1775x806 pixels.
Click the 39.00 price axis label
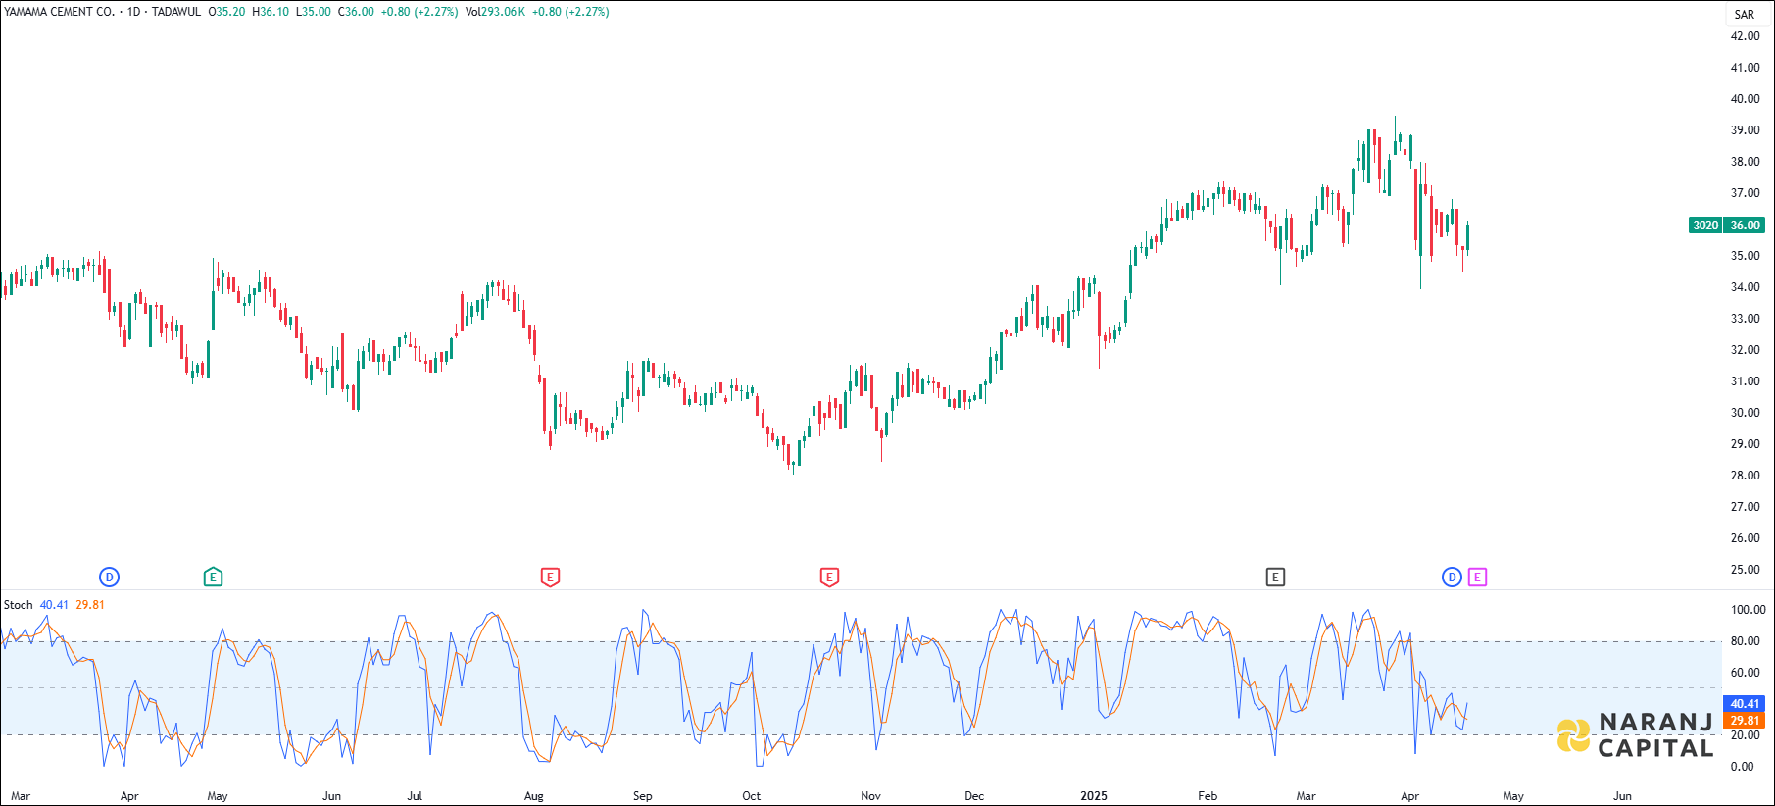pyautogui.click(x=1745, y=130)
